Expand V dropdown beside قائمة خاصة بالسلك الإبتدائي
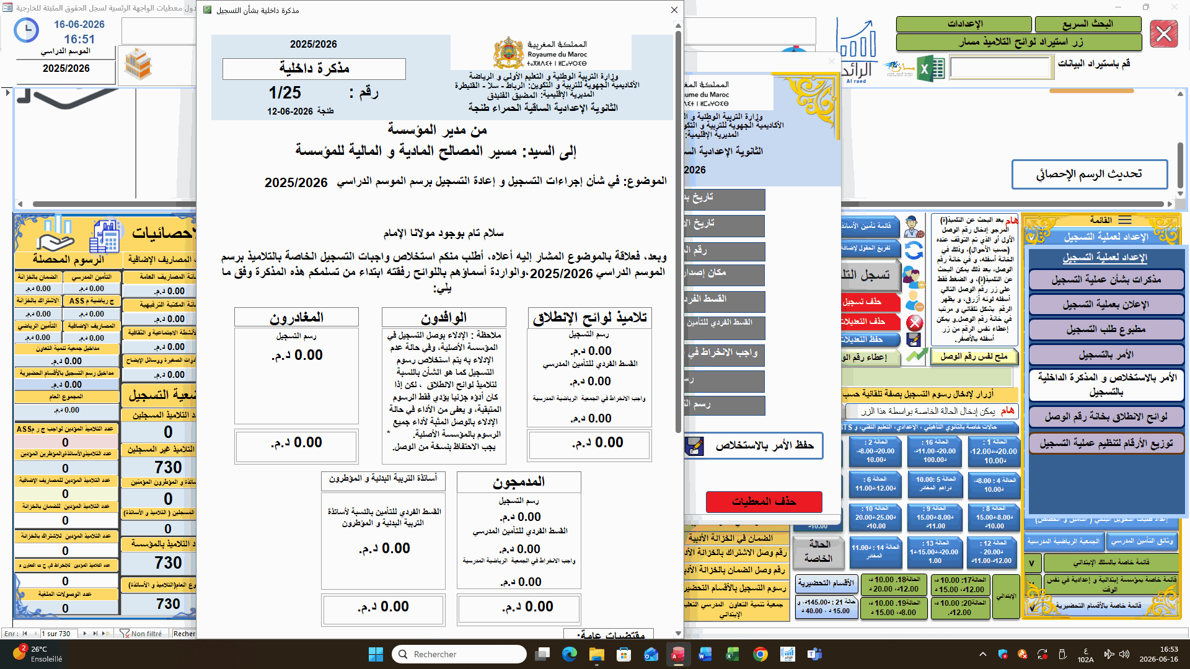This screenshot has height=669, width=1190. [x=1031, y=563]
